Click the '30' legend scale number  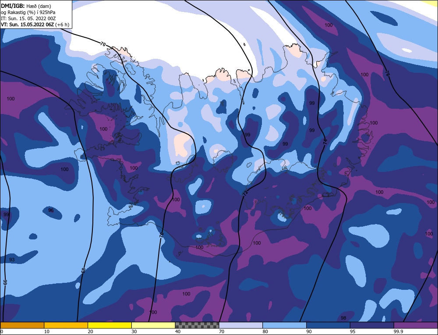134,331
